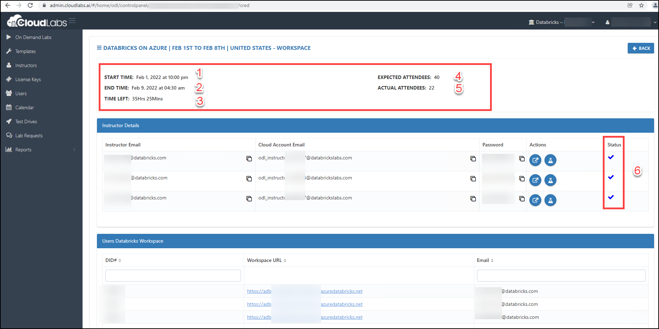Click the Password column header

[x=493, y=145]
